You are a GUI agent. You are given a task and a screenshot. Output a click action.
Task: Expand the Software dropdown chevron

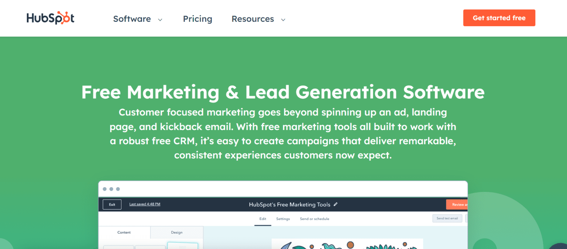[160, 20]
